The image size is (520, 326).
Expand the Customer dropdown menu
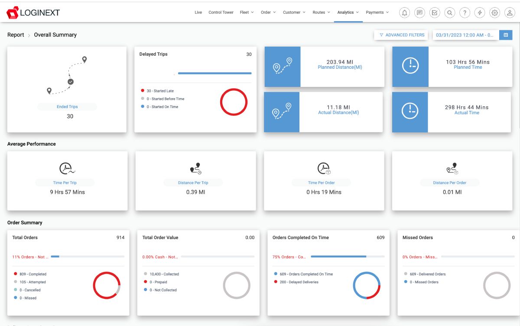coord(294,13)
